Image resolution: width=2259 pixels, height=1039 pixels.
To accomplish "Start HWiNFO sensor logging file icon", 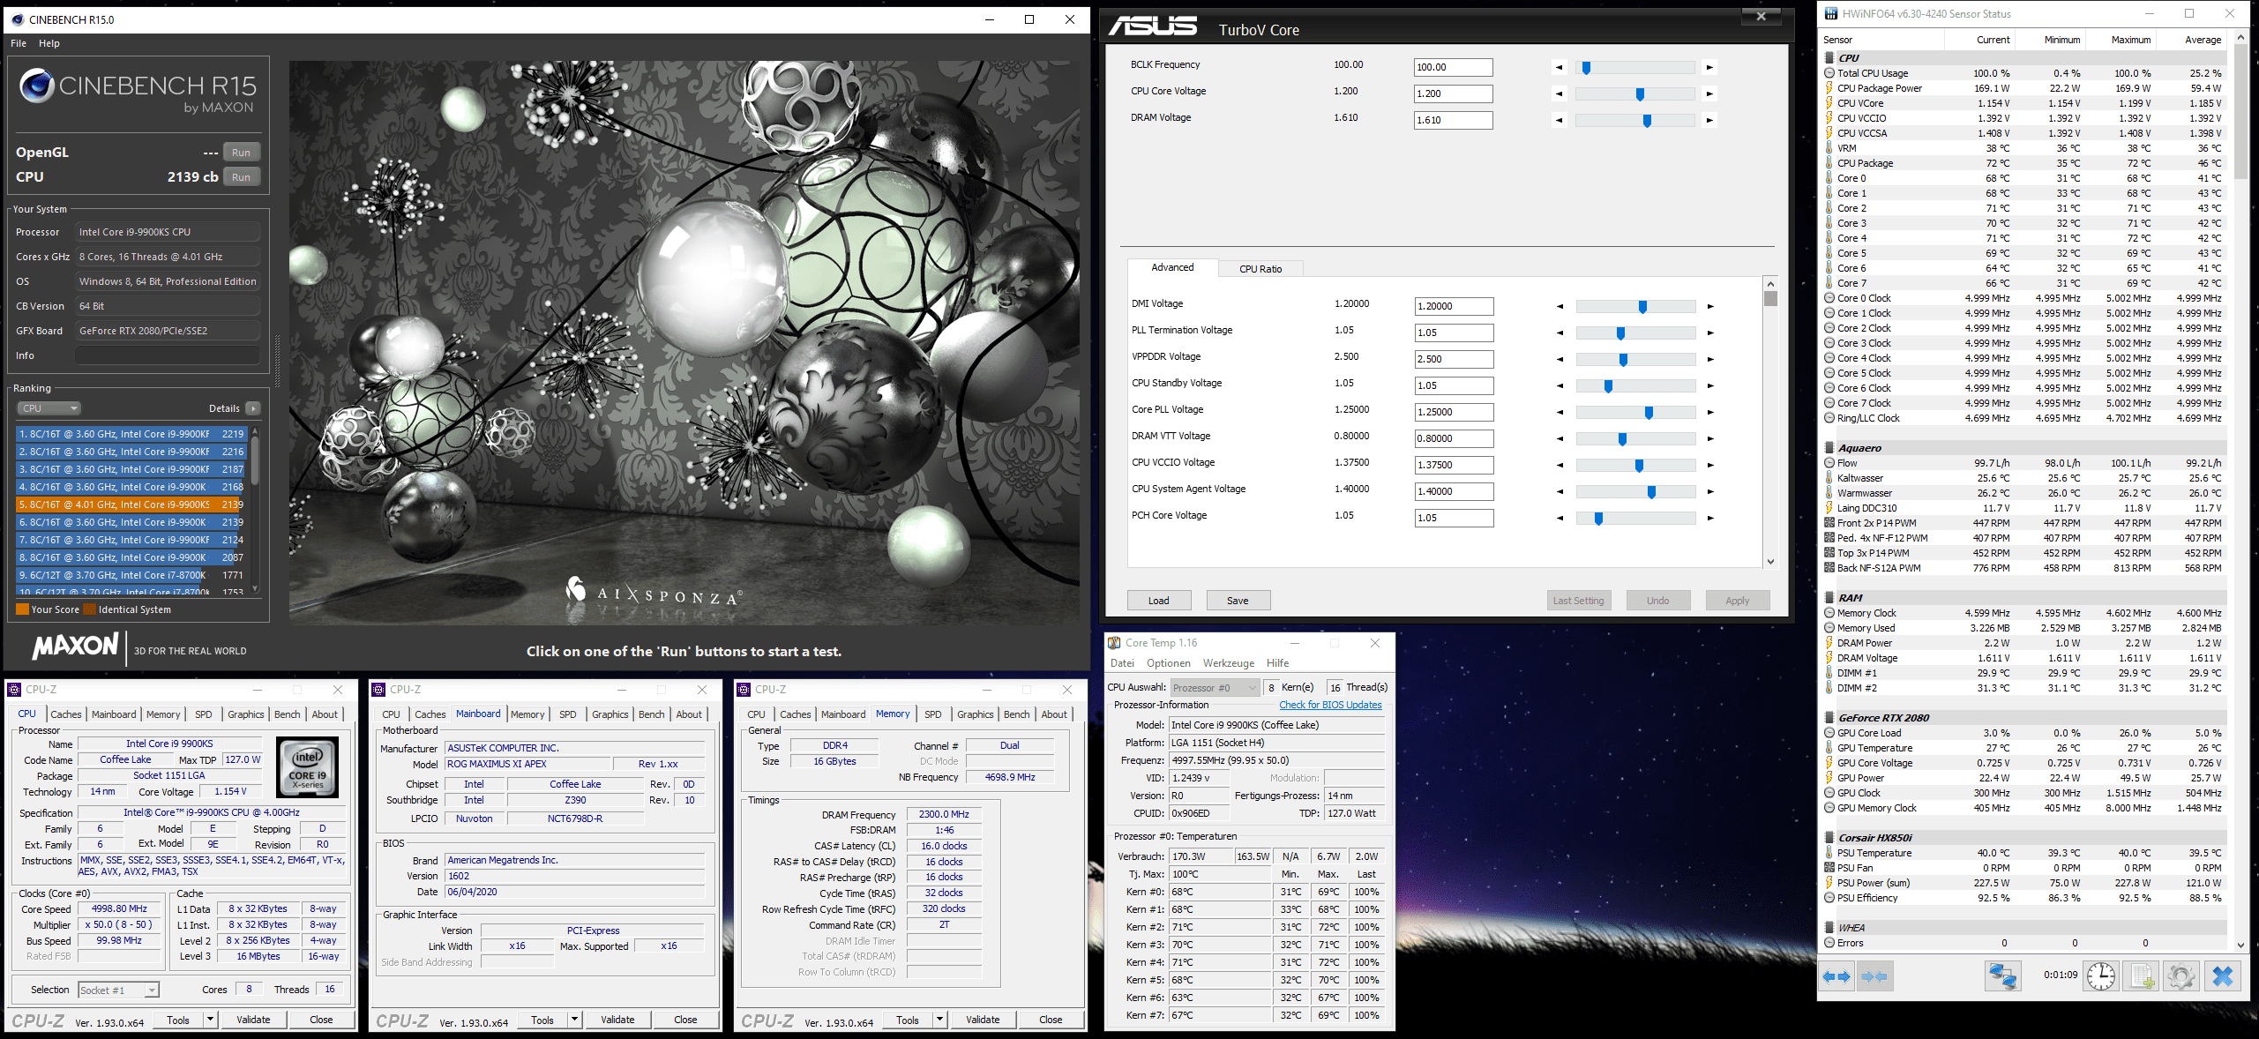I will (x=2143, y=976).
